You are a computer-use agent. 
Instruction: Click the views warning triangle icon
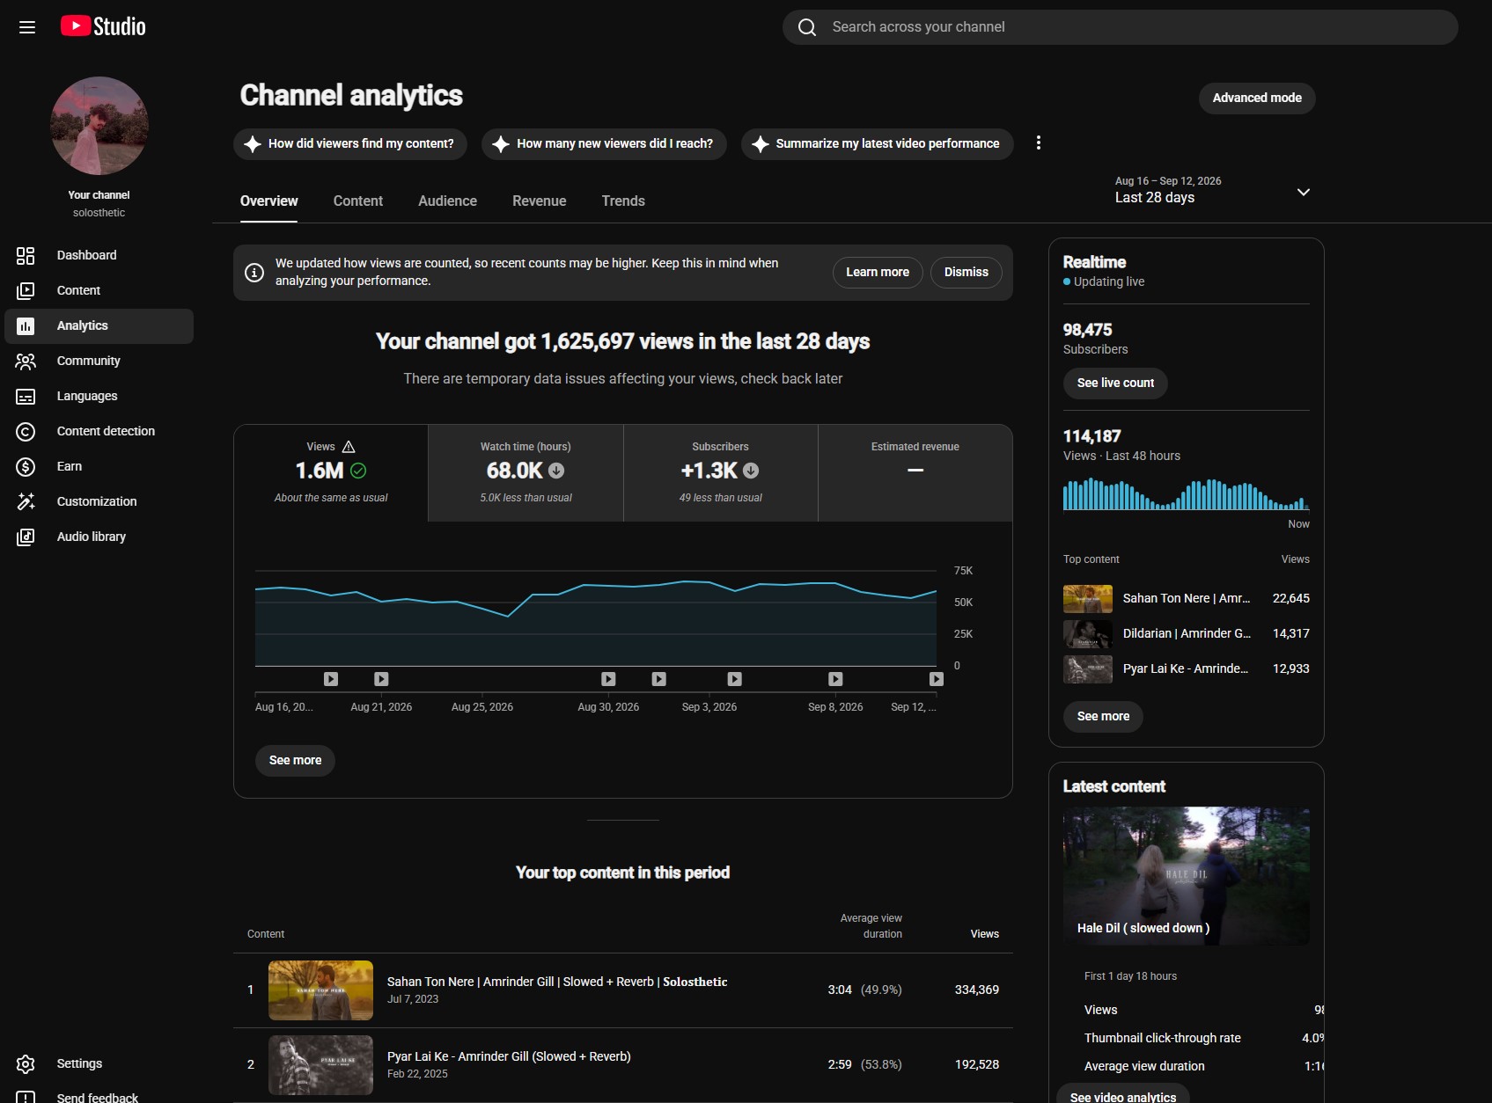point(349,447)
